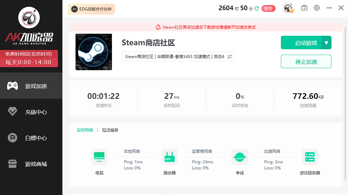Switch to the 延迟趋势 tab
This screenshot has height=195, width=348.
click(x=110, y=130)
